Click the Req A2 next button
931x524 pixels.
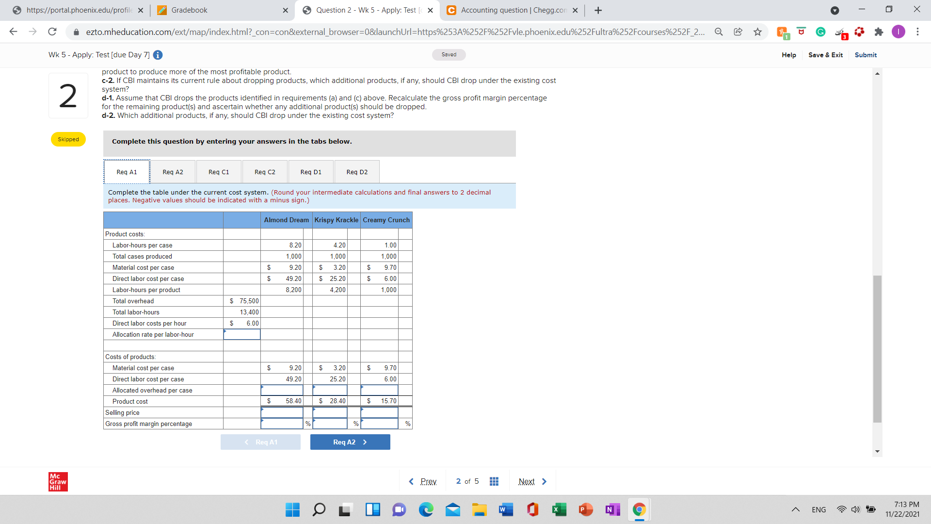pyautogui.click(x=350, y=442)
